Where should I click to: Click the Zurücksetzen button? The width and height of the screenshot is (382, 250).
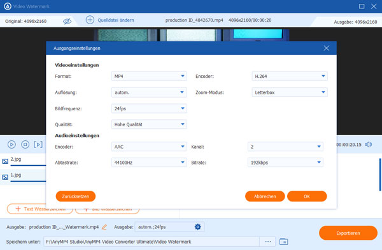[x=76, y=196]
